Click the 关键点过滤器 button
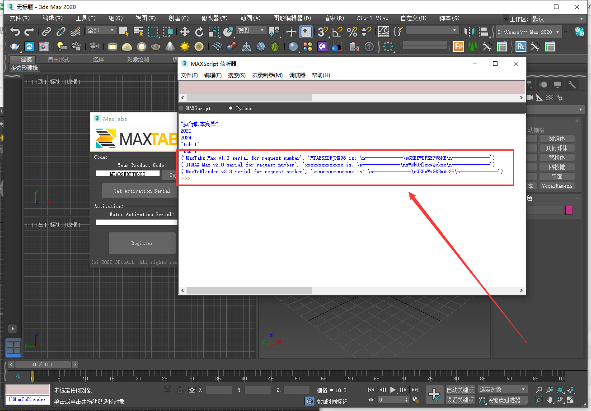This screenshot has height=411, width=591. tap(508, 400)
